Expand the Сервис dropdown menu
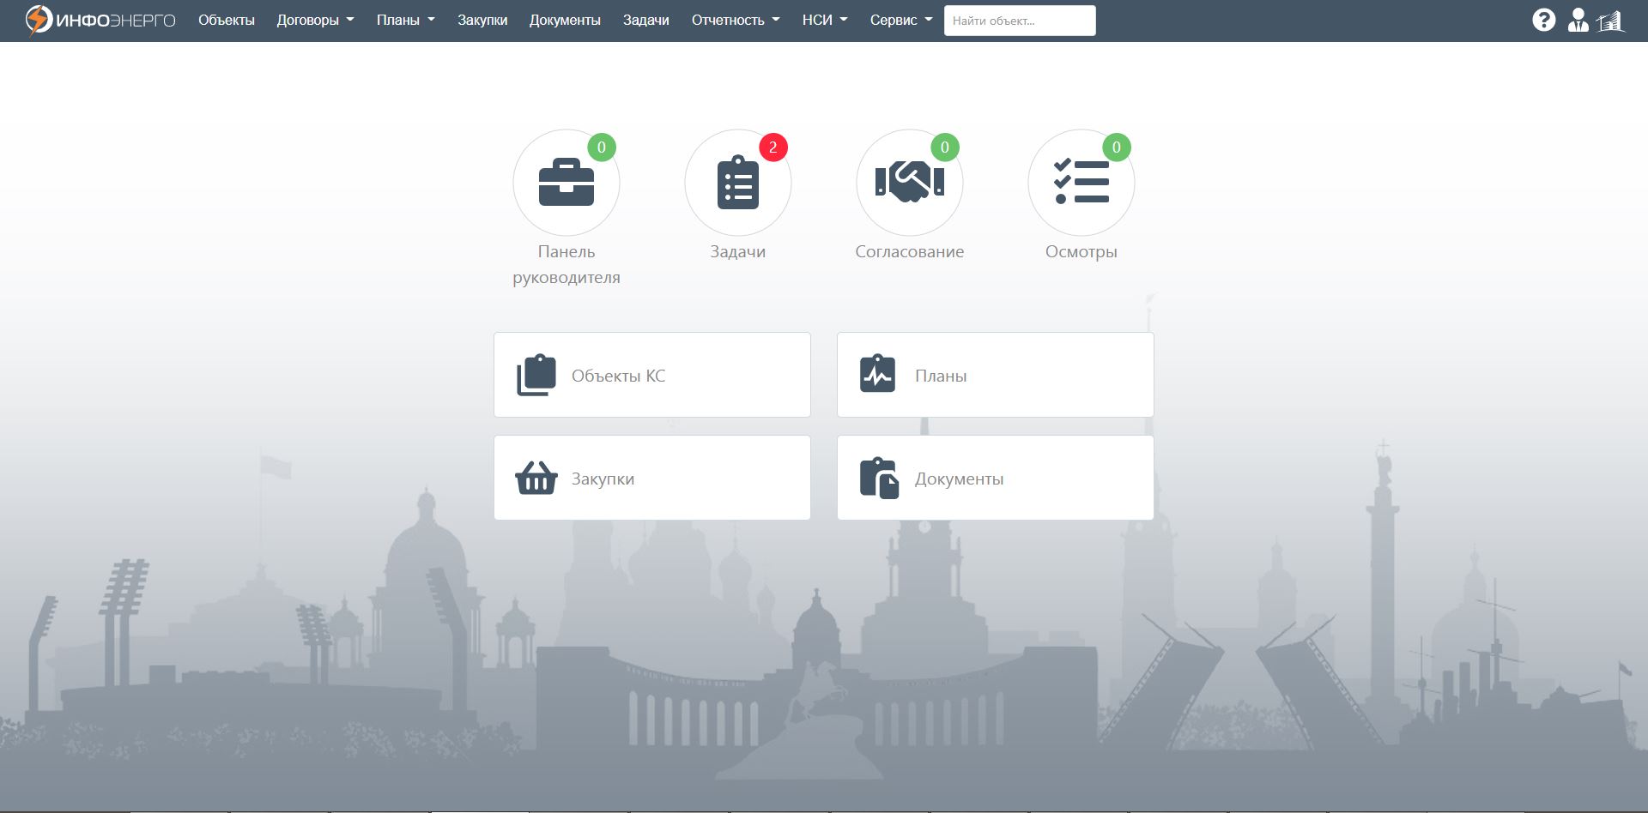 coord(900,20)
